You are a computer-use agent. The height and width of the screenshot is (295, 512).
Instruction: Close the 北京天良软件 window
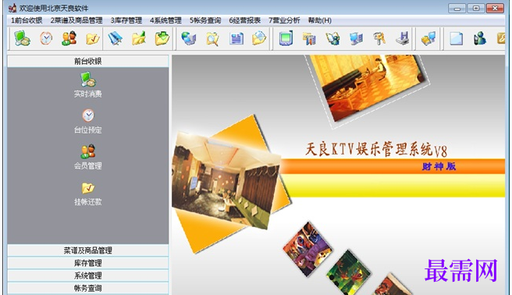point(495,8)
